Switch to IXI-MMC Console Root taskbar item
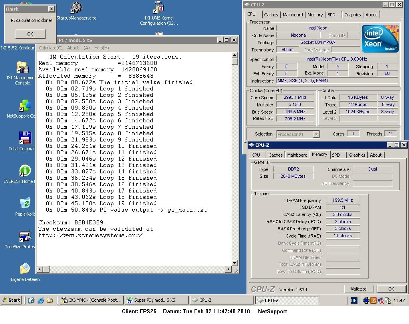The height and width of the screenshot is (324, 409). click(x=91, y=300)
